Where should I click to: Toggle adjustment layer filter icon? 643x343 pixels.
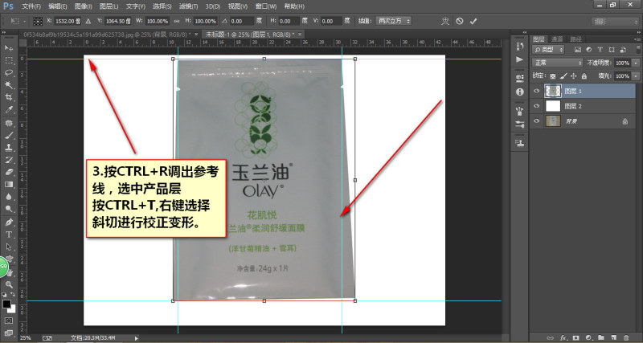point(589,50)
